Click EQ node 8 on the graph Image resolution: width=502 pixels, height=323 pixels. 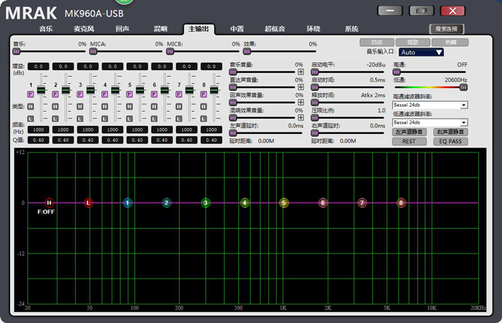401,203
